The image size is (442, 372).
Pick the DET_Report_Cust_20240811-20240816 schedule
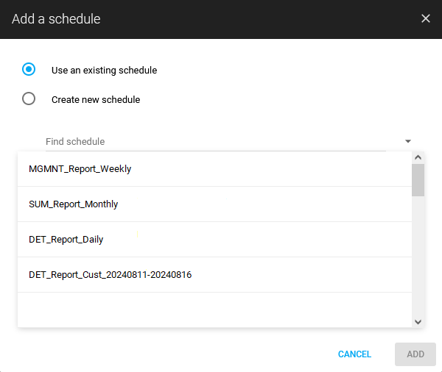coord(110,275)
